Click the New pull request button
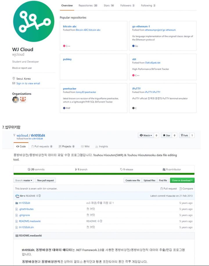 (46, 180)
